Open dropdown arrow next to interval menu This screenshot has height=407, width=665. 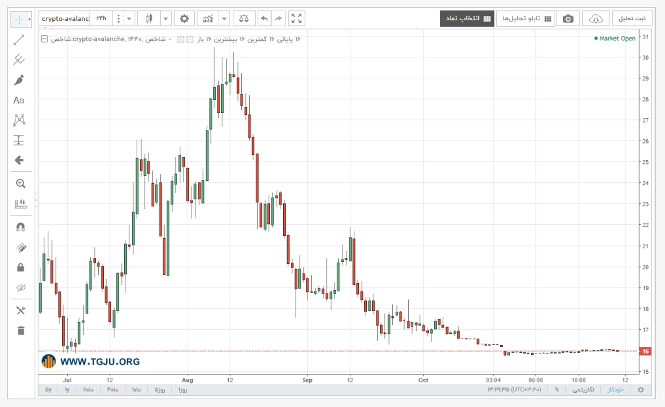point(129,19)
